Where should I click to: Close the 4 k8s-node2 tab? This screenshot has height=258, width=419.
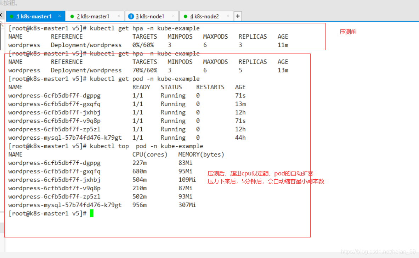point(228,16)
